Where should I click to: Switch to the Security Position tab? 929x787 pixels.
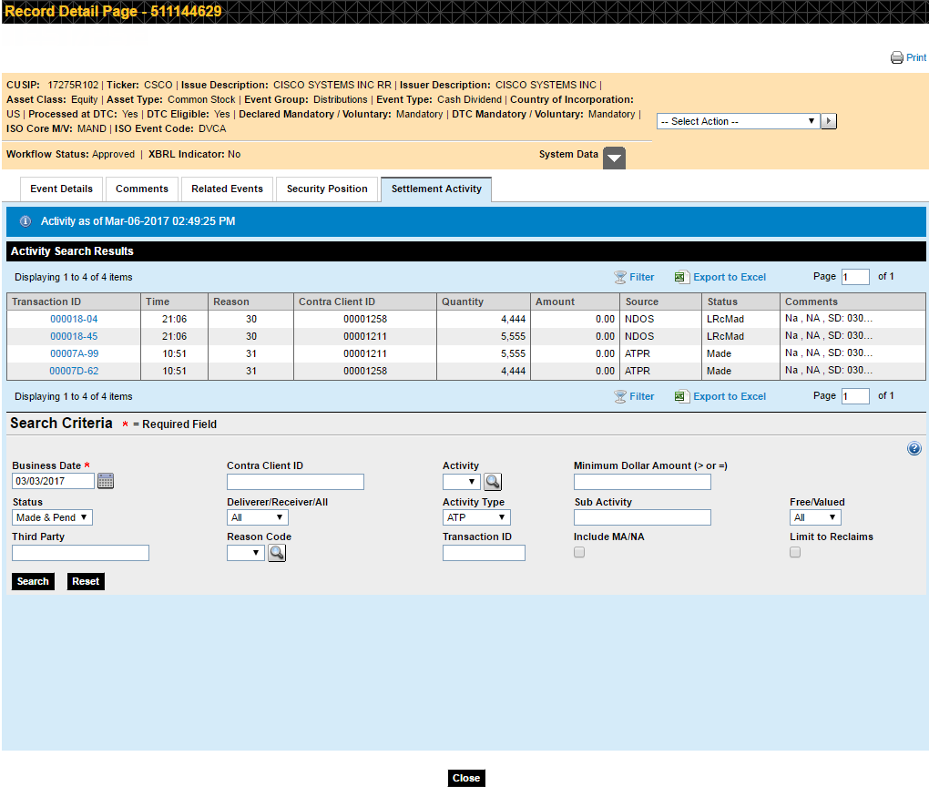coord(327,189)
